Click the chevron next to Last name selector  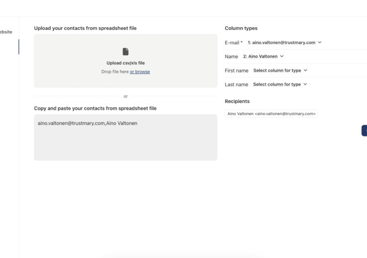(x=305, y=84)
